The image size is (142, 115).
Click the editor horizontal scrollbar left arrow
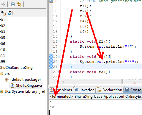click(63, 82)
